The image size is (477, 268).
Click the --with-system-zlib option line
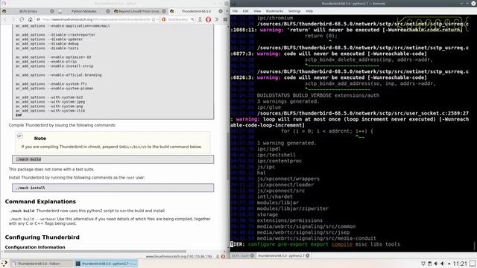pos(51,111)
